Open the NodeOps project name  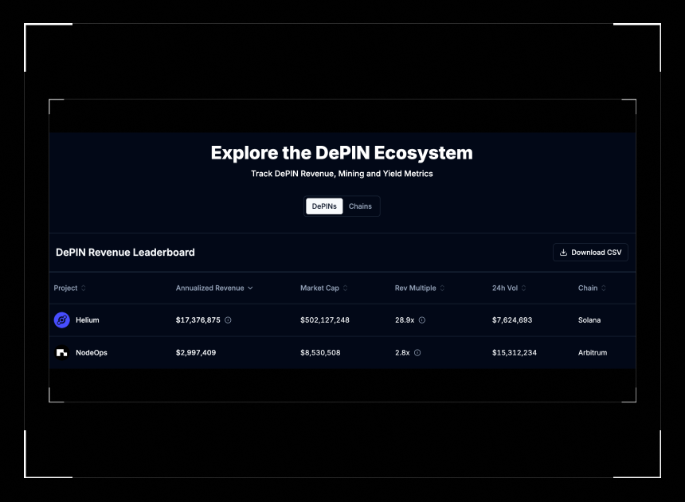coord(92,352)
